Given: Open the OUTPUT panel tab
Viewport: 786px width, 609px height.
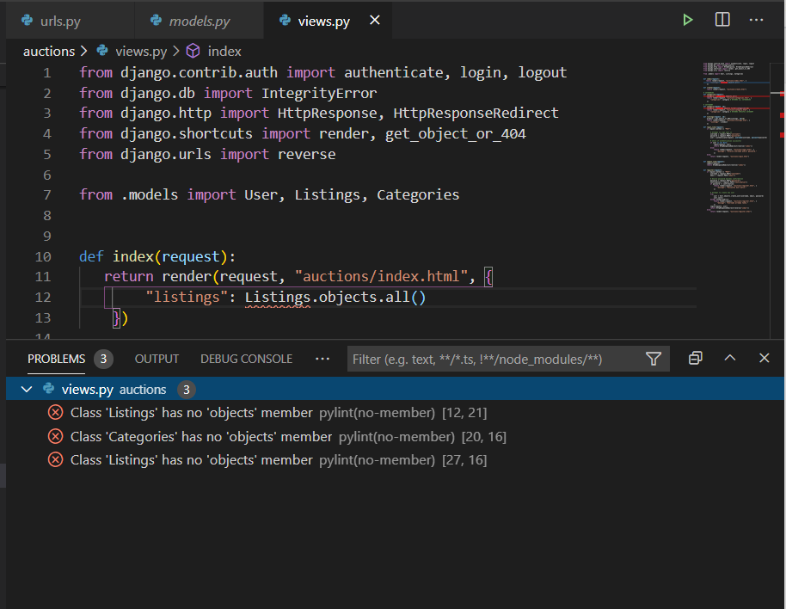Looking at the screenshot, I should click(157, 359).
